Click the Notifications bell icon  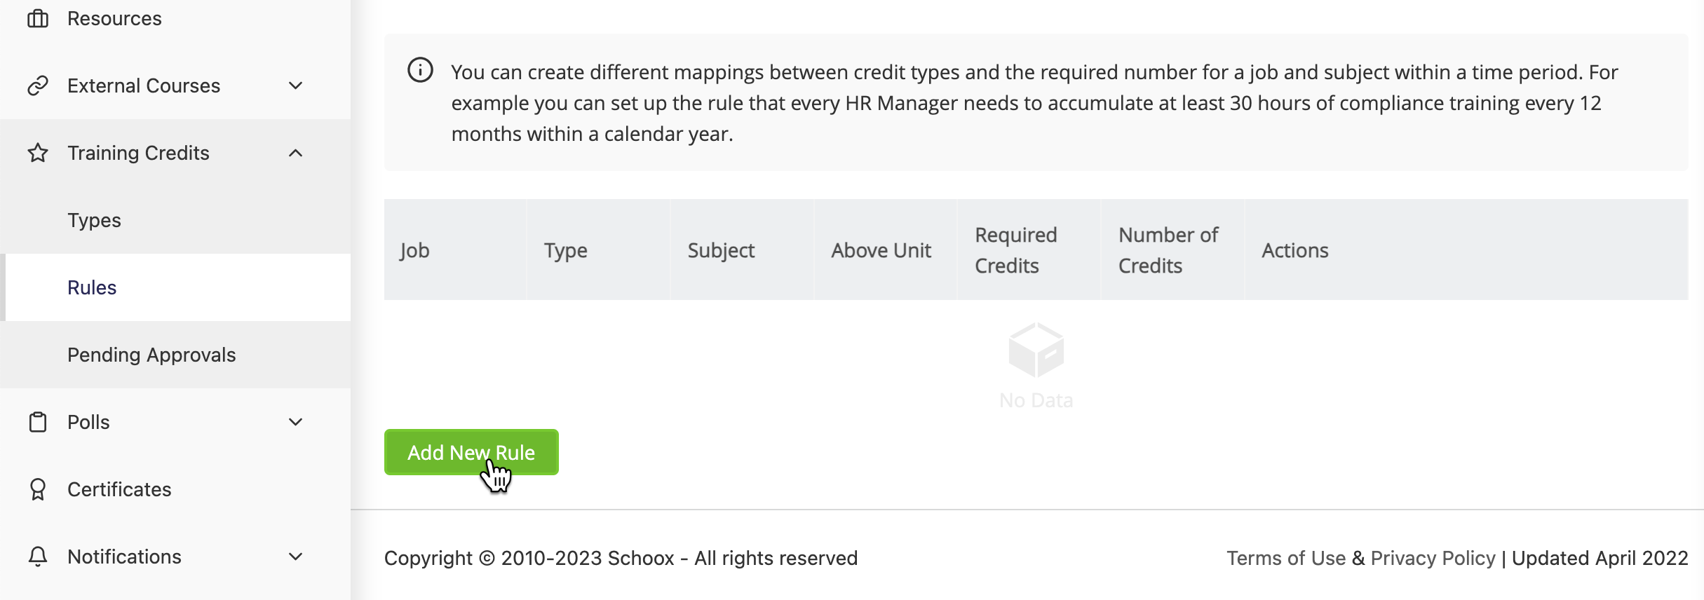38,557
